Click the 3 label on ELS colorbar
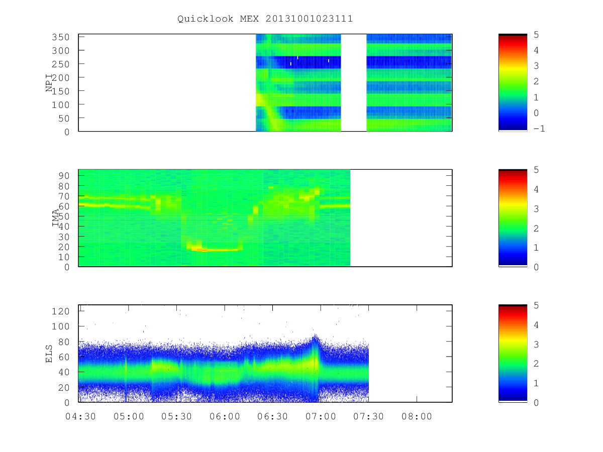603x452 pixels. click(x=536, y=344)
